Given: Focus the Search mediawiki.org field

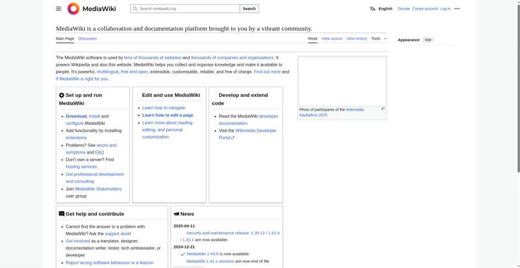Looking at the screenshot, I should tap(185, 8).
